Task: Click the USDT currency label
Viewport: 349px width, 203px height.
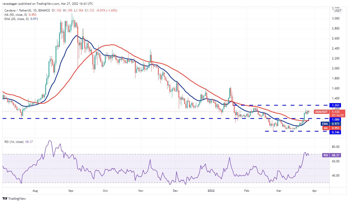Action: point(338,11)
